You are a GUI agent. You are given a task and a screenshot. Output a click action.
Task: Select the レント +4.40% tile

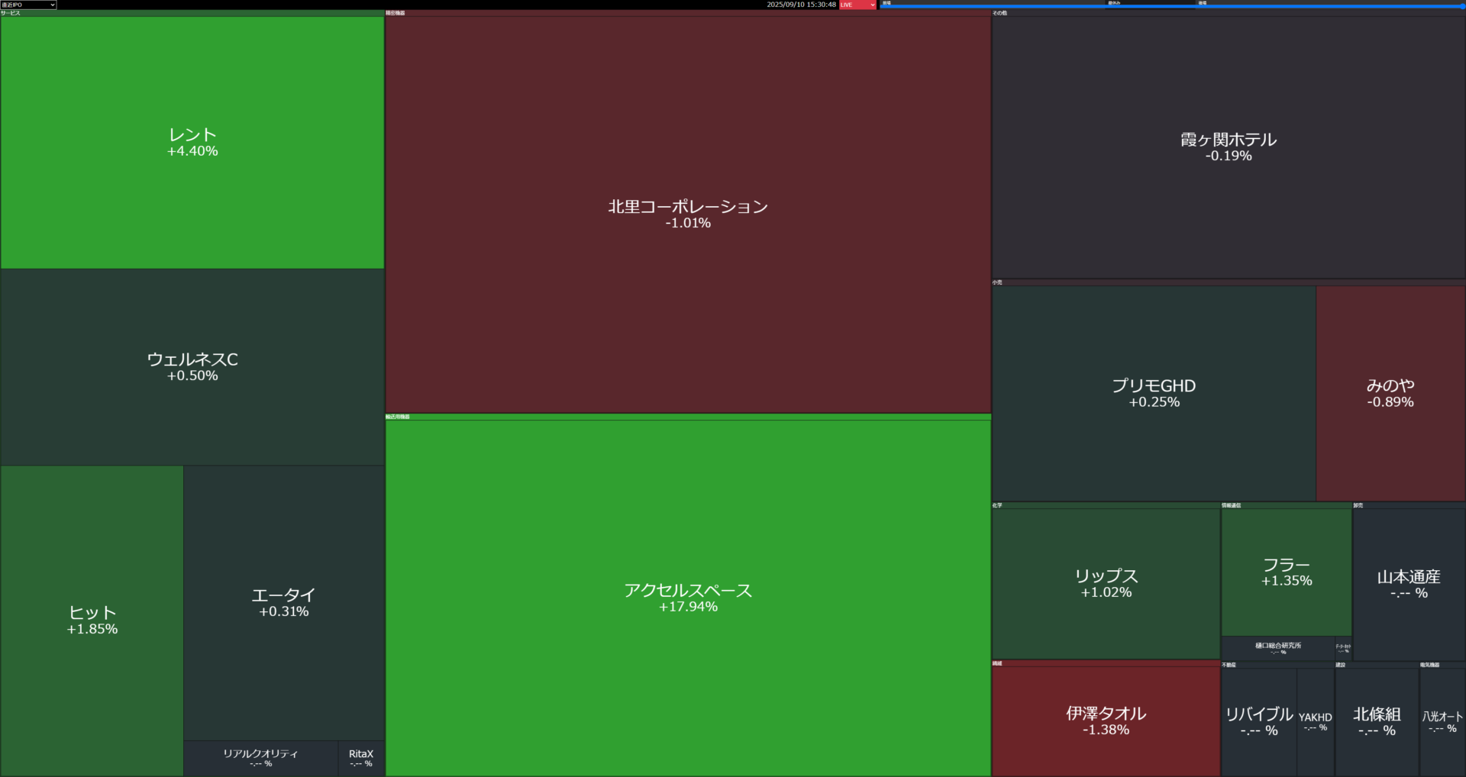coord(192,143)
